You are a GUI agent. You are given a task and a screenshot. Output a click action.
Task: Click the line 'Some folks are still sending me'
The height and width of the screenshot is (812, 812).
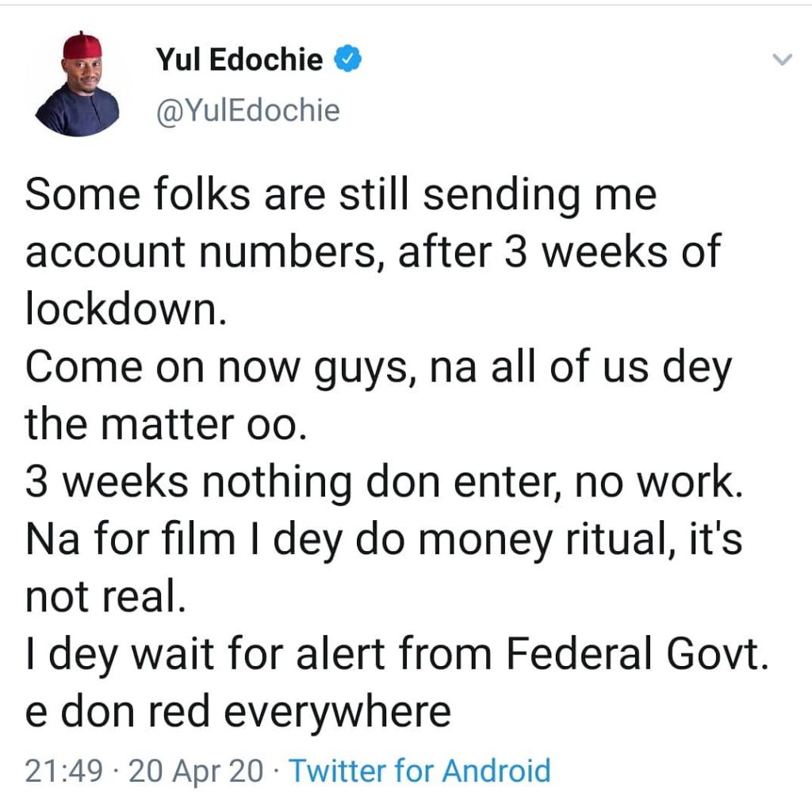coord(341,196)
